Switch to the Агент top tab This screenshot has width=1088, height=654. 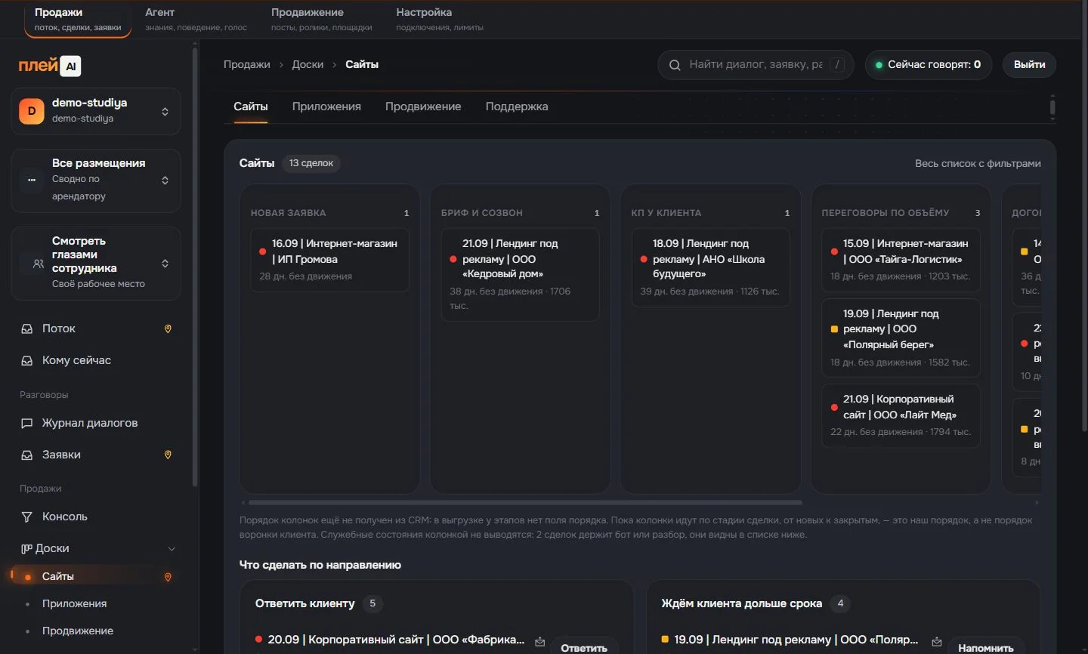coord(196,19)
